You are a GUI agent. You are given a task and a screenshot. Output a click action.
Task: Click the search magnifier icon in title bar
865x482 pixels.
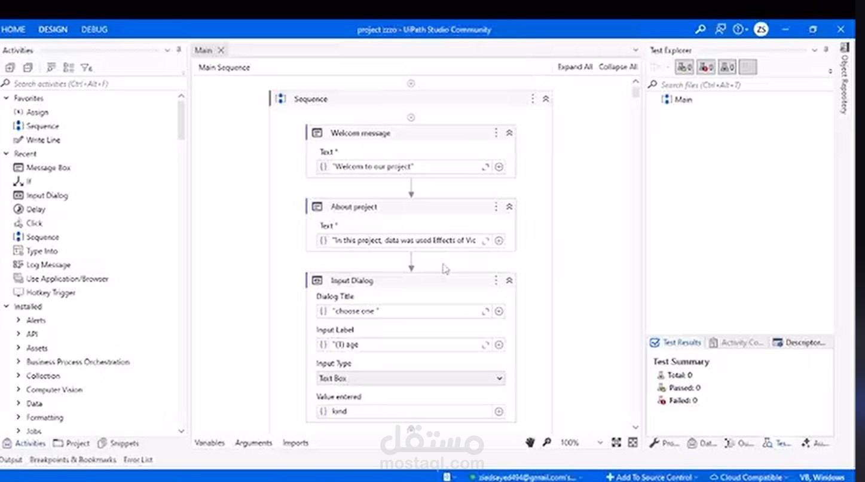[700, 29]
